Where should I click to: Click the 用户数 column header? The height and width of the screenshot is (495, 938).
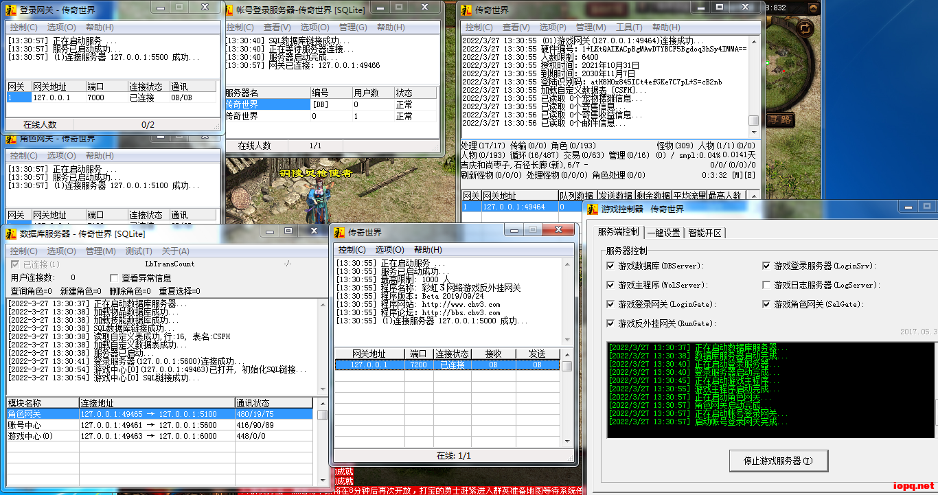[x=373, y=93]
